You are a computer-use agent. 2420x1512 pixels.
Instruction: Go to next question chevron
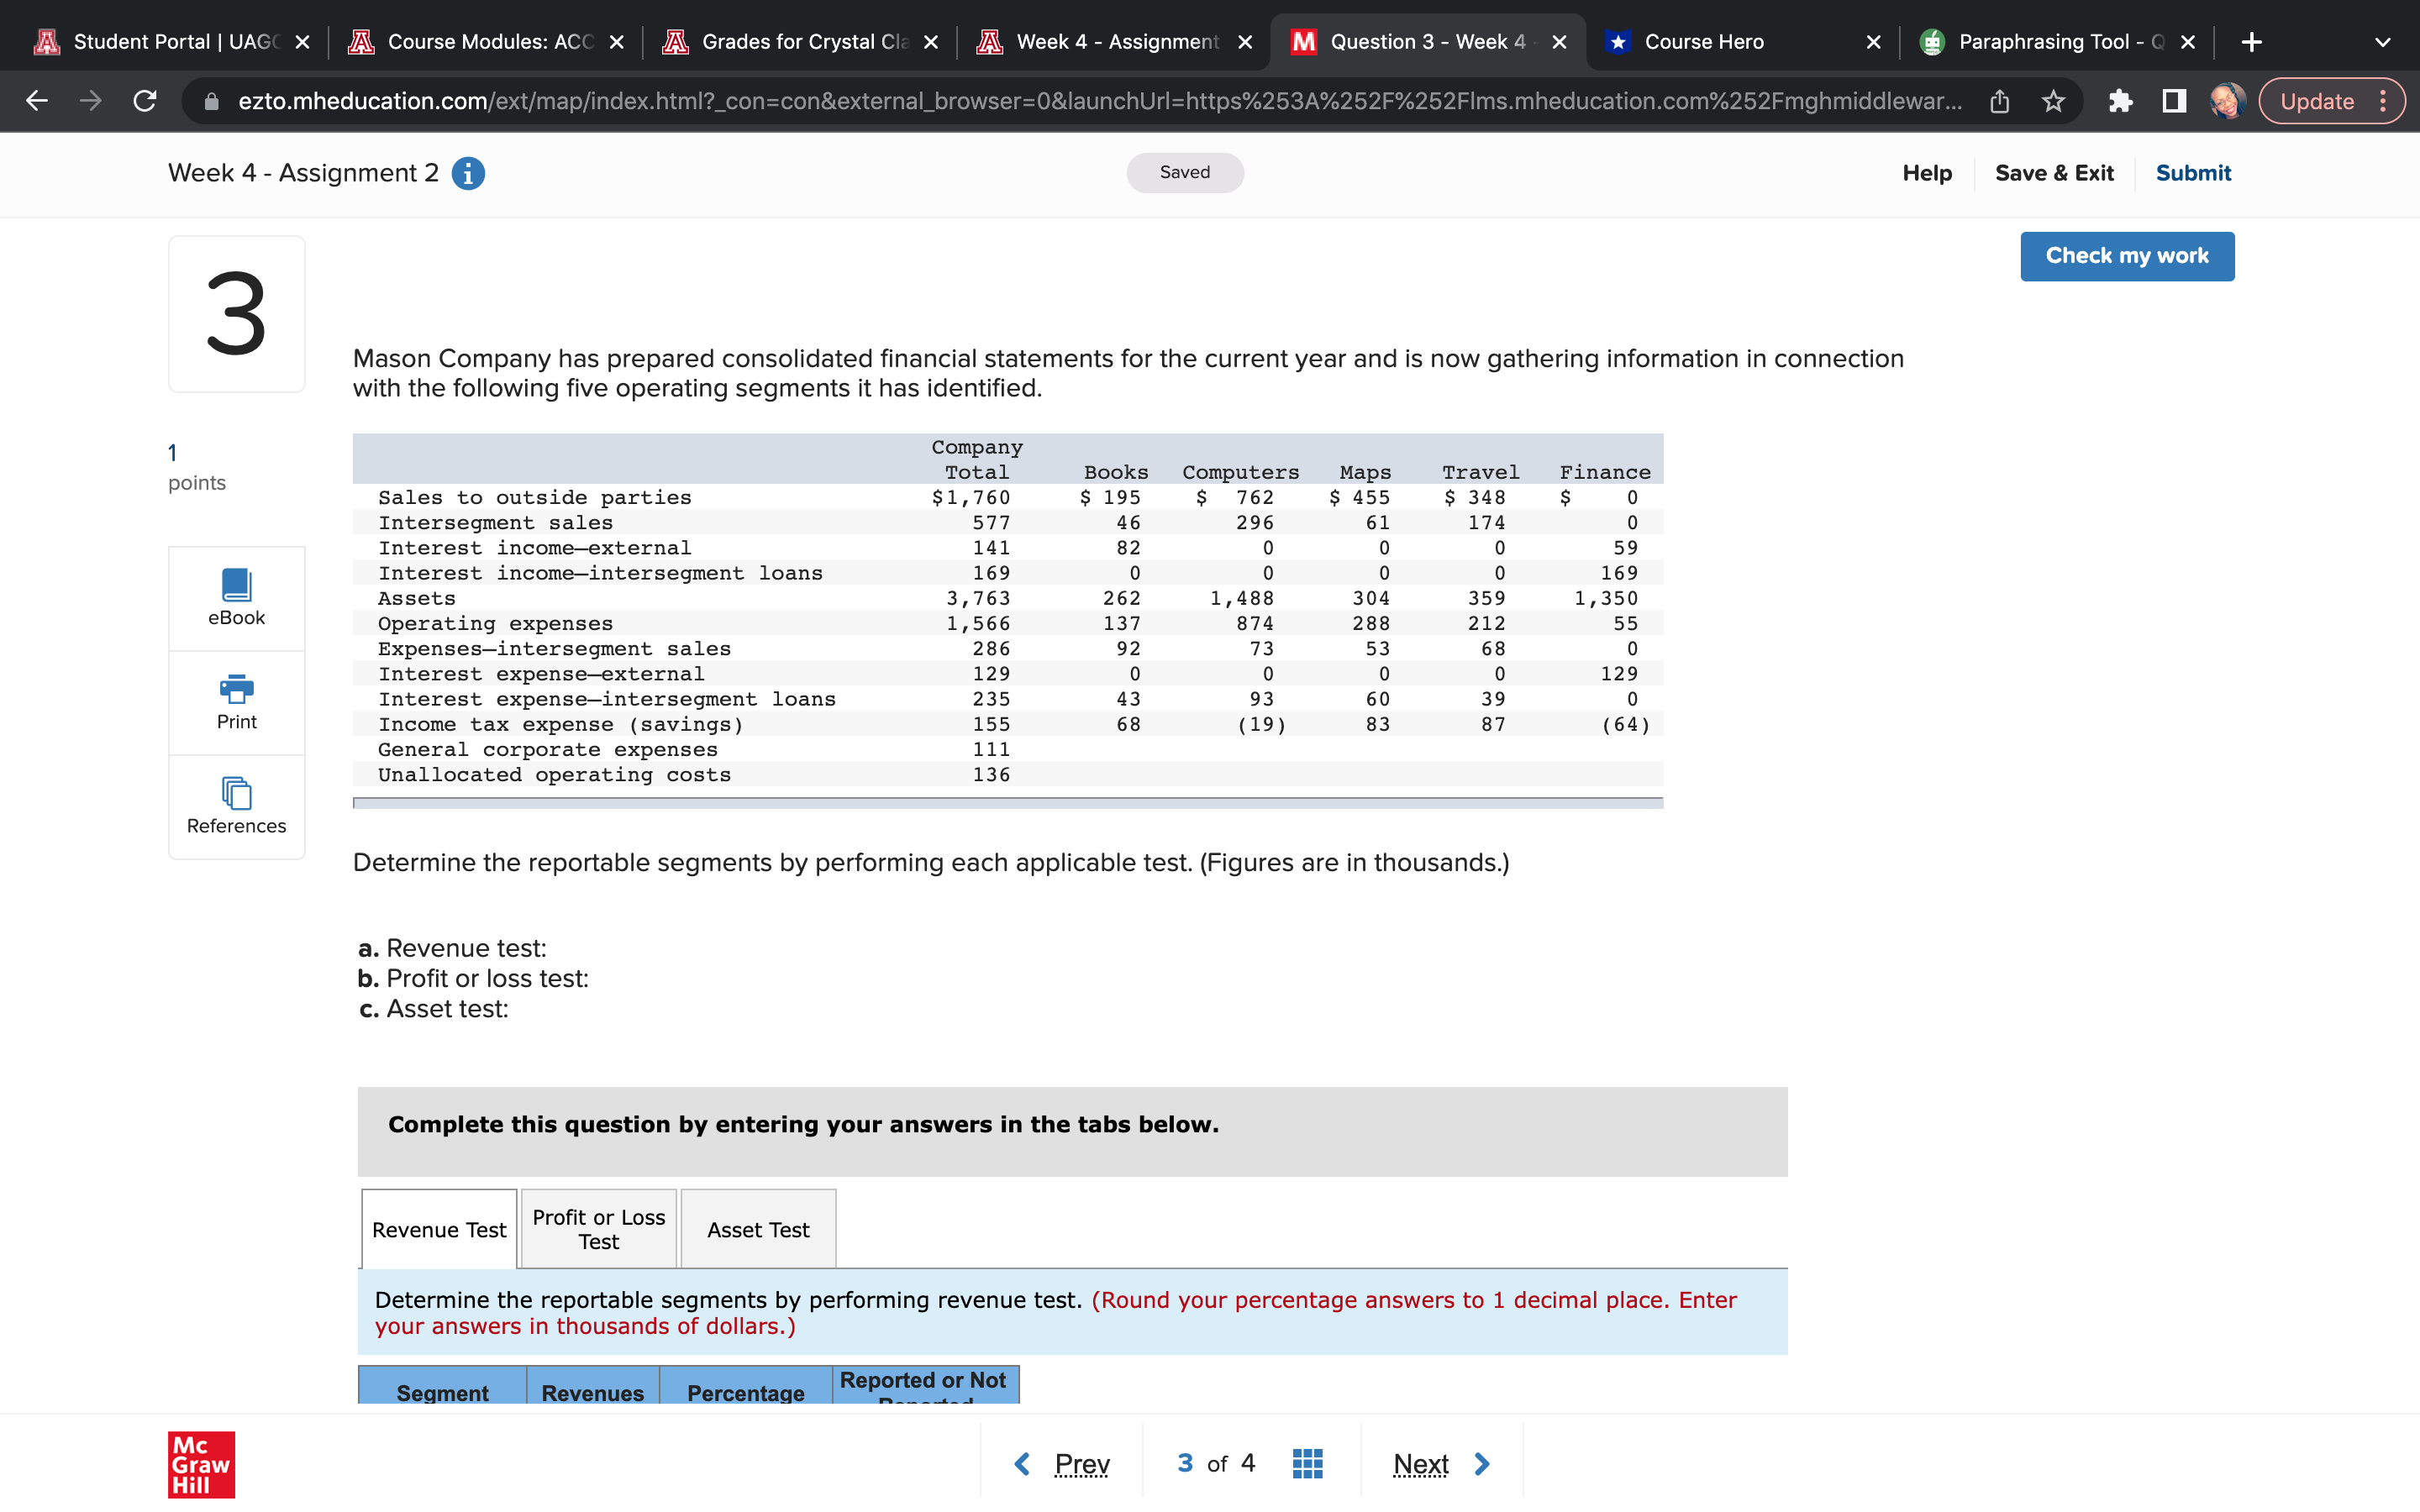(x=1483, y=1464)
